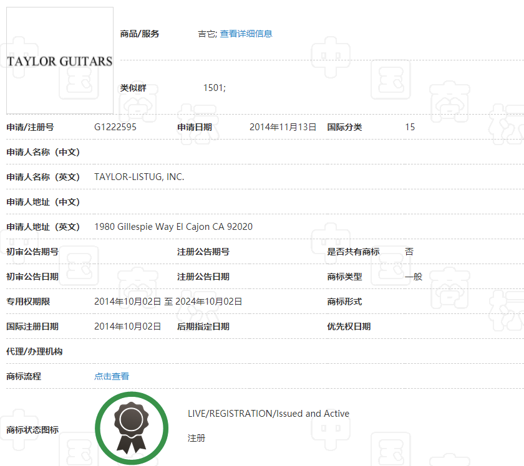
Task: Select the 申请人地址（英文） label
Action: [43, 227]
